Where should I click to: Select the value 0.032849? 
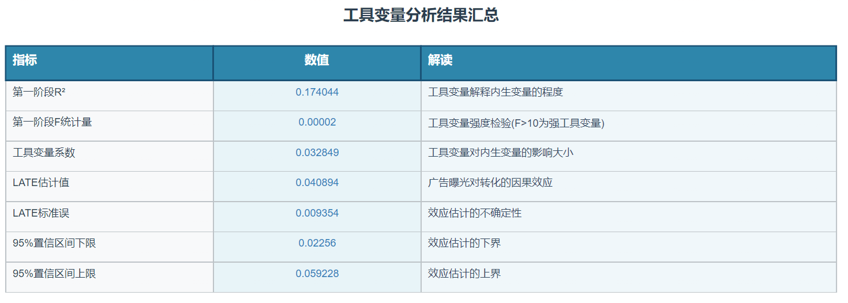317,153
